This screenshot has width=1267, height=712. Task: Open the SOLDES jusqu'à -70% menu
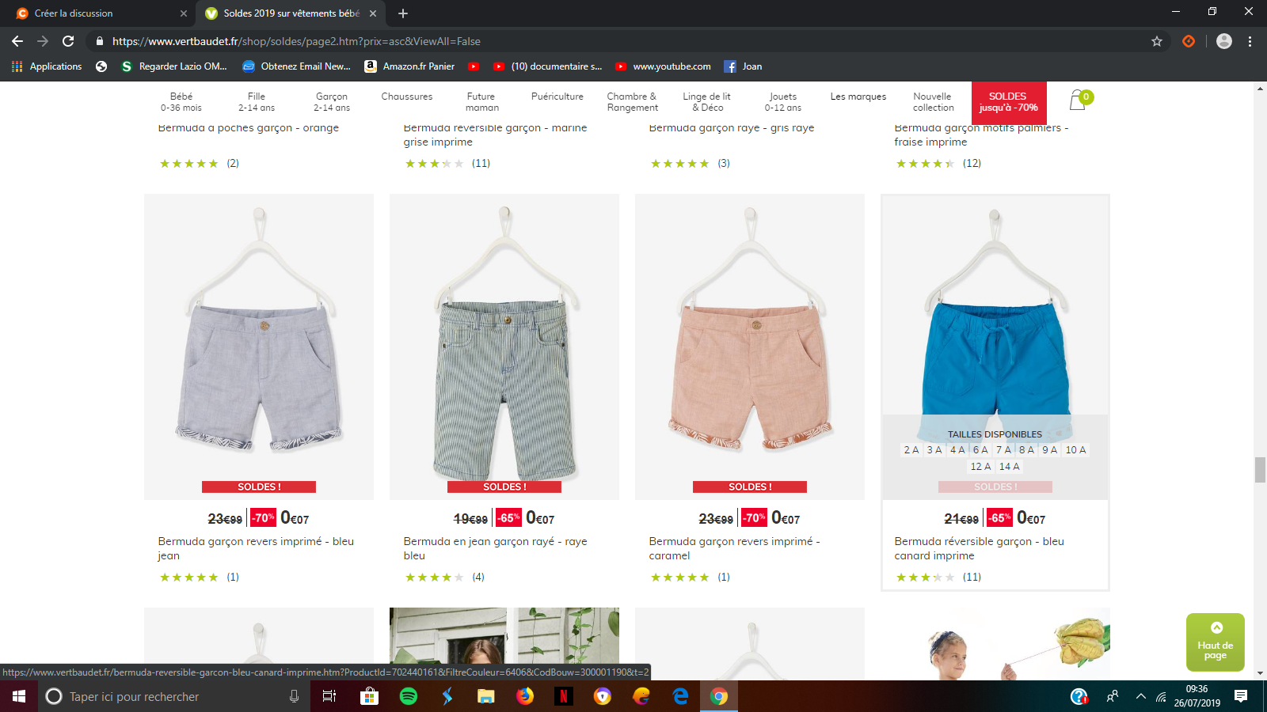coord(1008,102)
